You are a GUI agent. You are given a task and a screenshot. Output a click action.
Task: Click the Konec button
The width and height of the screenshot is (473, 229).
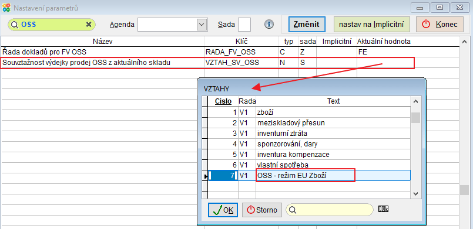pos(440,25)
